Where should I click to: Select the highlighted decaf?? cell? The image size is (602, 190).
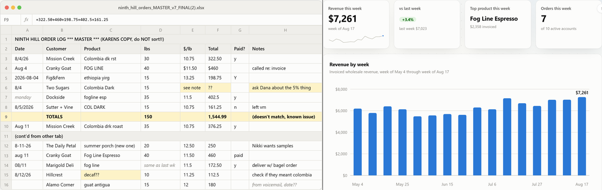(x=111, y=174)
